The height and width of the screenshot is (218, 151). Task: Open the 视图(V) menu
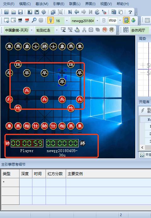click(106, 4)
